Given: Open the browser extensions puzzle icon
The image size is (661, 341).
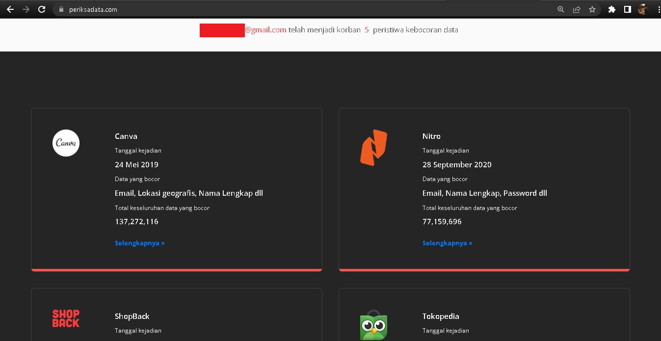Looking at the screenshot, I should point(611,9).
